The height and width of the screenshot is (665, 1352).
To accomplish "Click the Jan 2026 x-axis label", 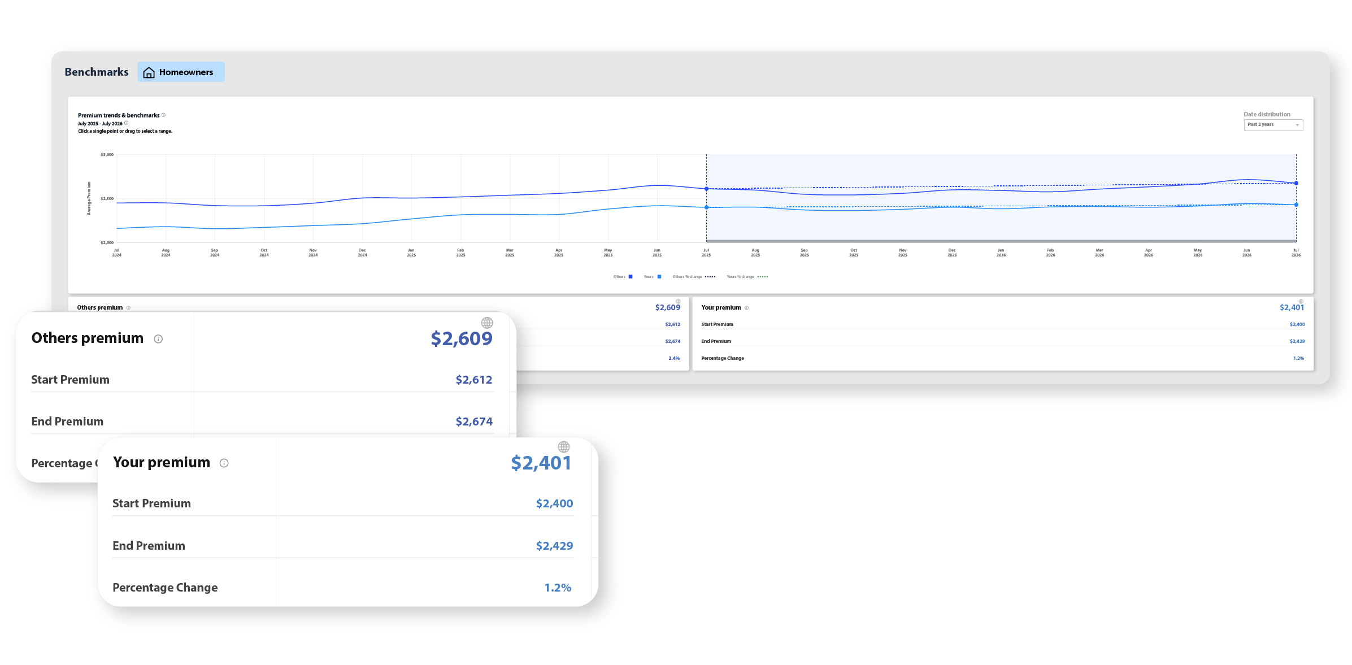I will pos(1001,253).
